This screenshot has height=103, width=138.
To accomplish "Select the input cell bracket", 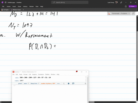I will click(x=86, y=78).
